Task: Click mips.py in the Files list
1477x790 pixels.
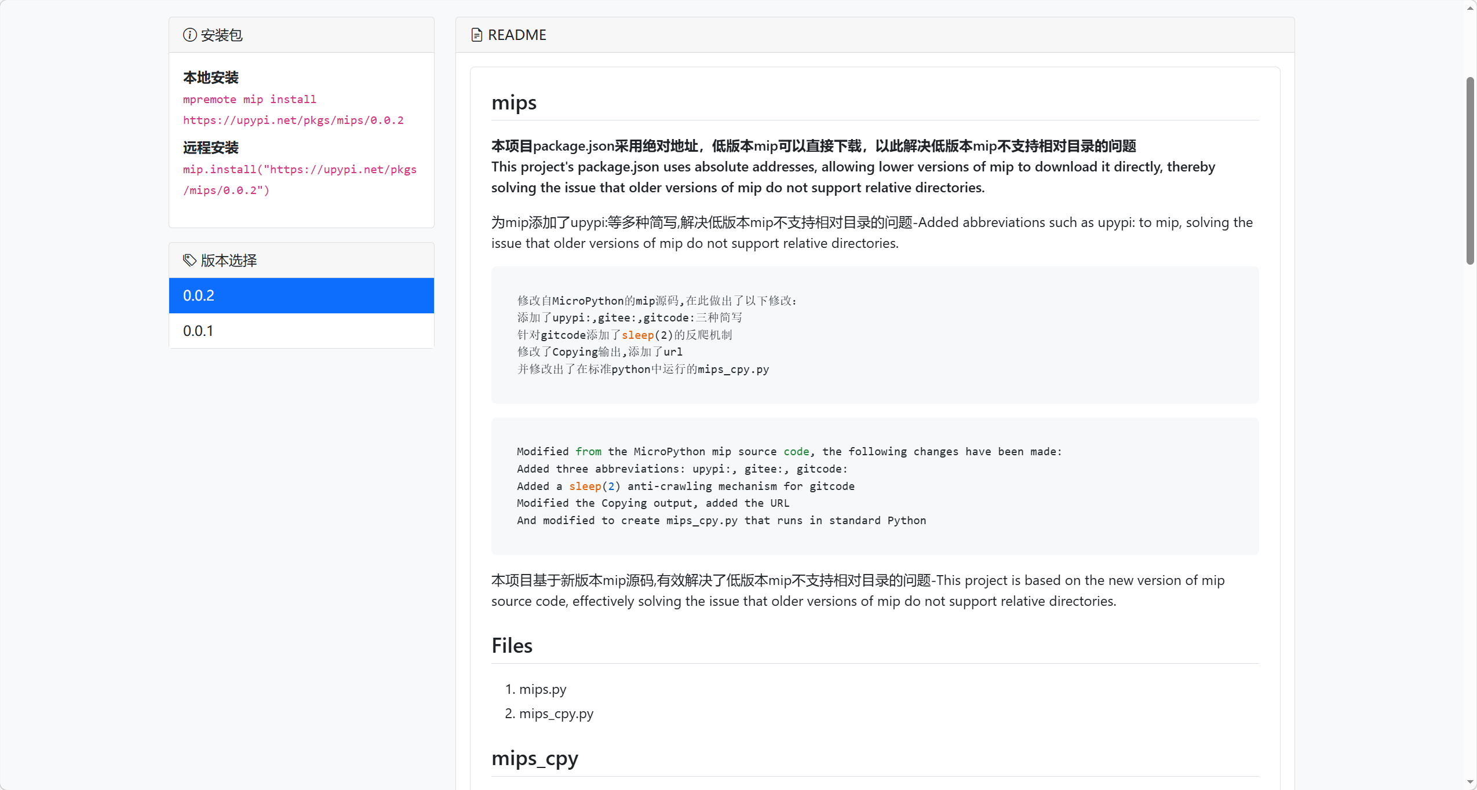Action: [542, 689]
